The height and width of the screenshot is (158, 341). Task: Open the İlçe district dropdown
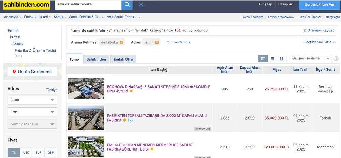pyautogui.click(x=32, y=112)
